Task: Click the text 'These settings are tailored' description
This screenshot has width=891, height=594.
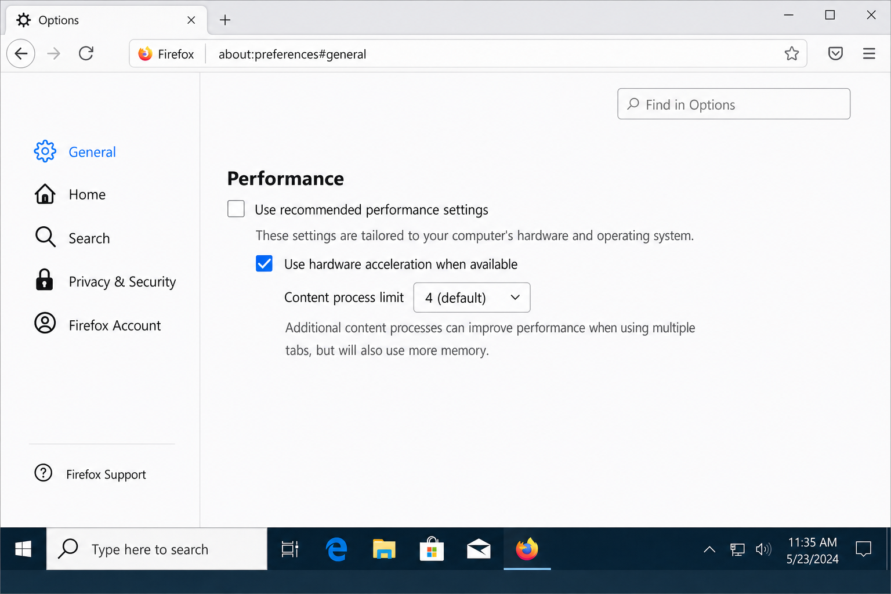Action: tap(475, 236)
